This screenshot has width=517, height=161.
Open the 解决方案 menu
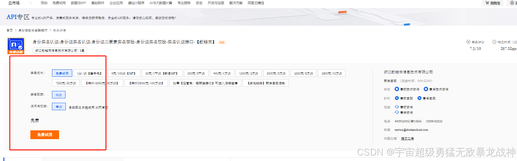point(236,3)
